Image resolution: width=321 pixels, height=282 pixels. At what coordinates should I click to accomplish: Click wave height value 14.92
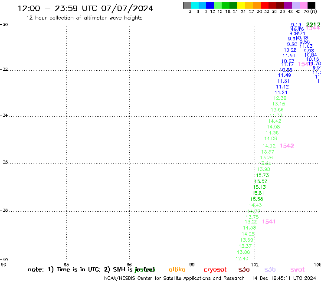click(269, 146)
